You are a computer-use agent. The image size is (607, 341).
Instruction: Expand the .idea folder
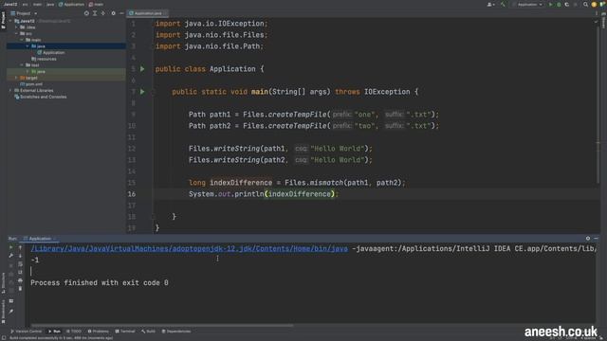(x=16, y=27)
